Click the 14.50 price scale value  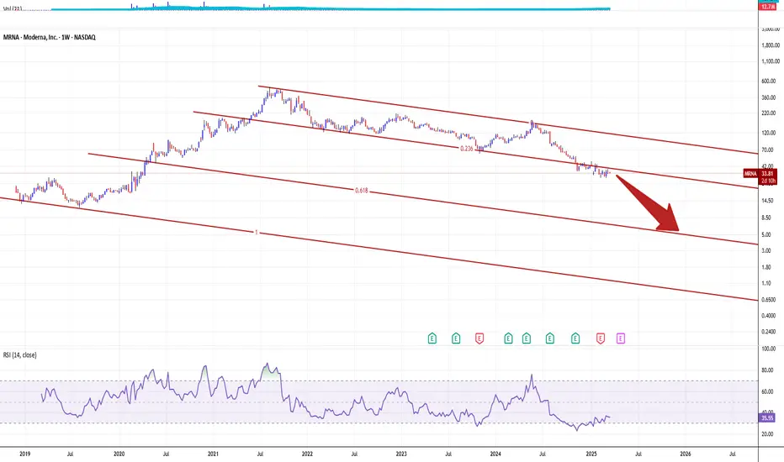767,201
